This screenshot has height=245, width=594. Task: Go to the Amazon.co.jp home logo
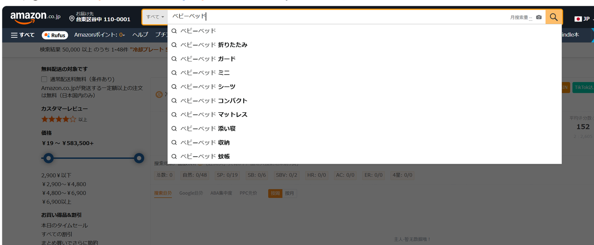click(x=35, y=18)
